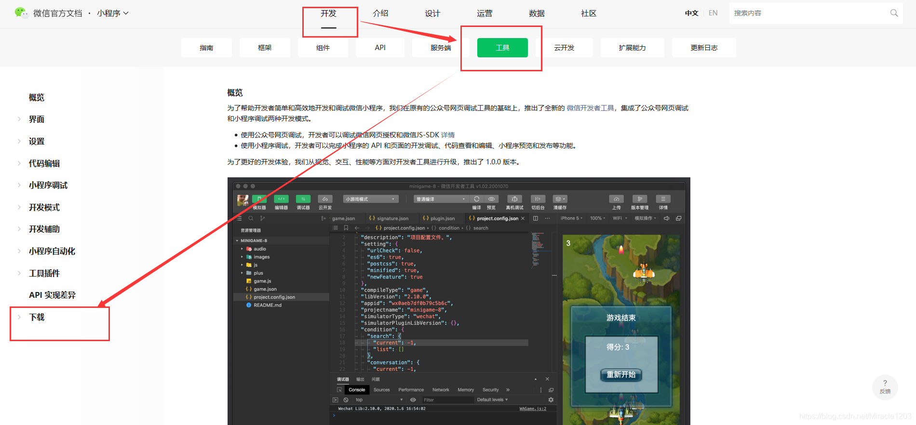The height and width of the screenshot is (425, 916).
Task: Follow the 微信开发者工具 hyperlink
Action: [x=590, y=108]
